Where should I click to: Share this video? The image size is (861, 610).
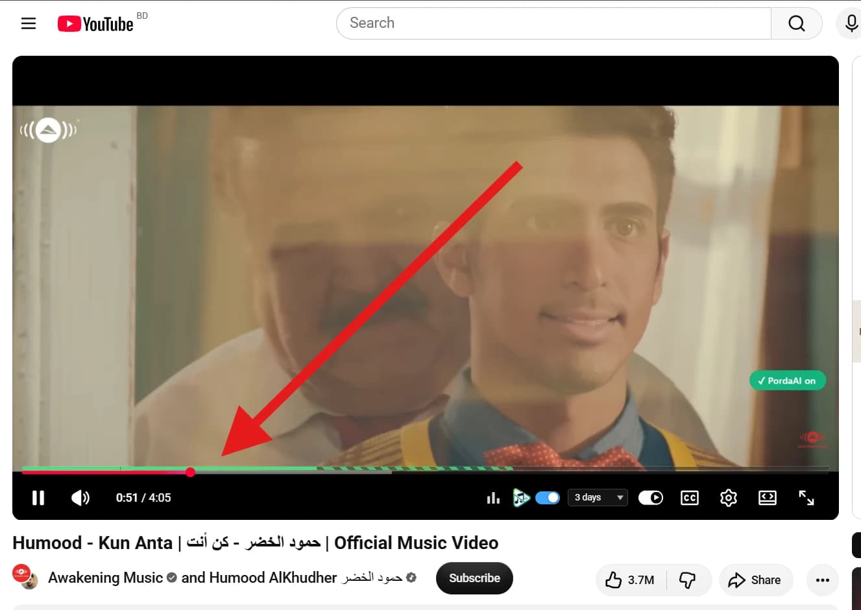pyautogui.click(x=756, y=580)
